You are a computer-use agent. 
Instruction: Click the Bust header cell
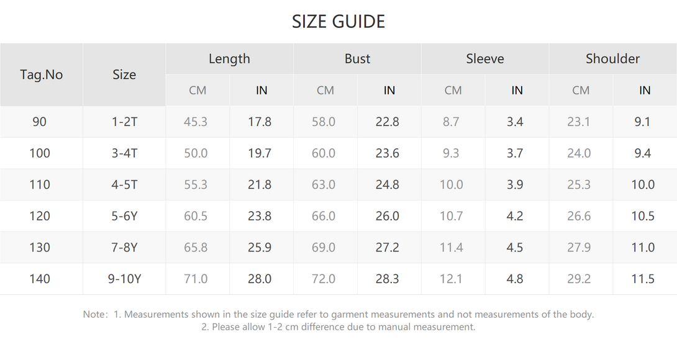click(x=357, y=59)
